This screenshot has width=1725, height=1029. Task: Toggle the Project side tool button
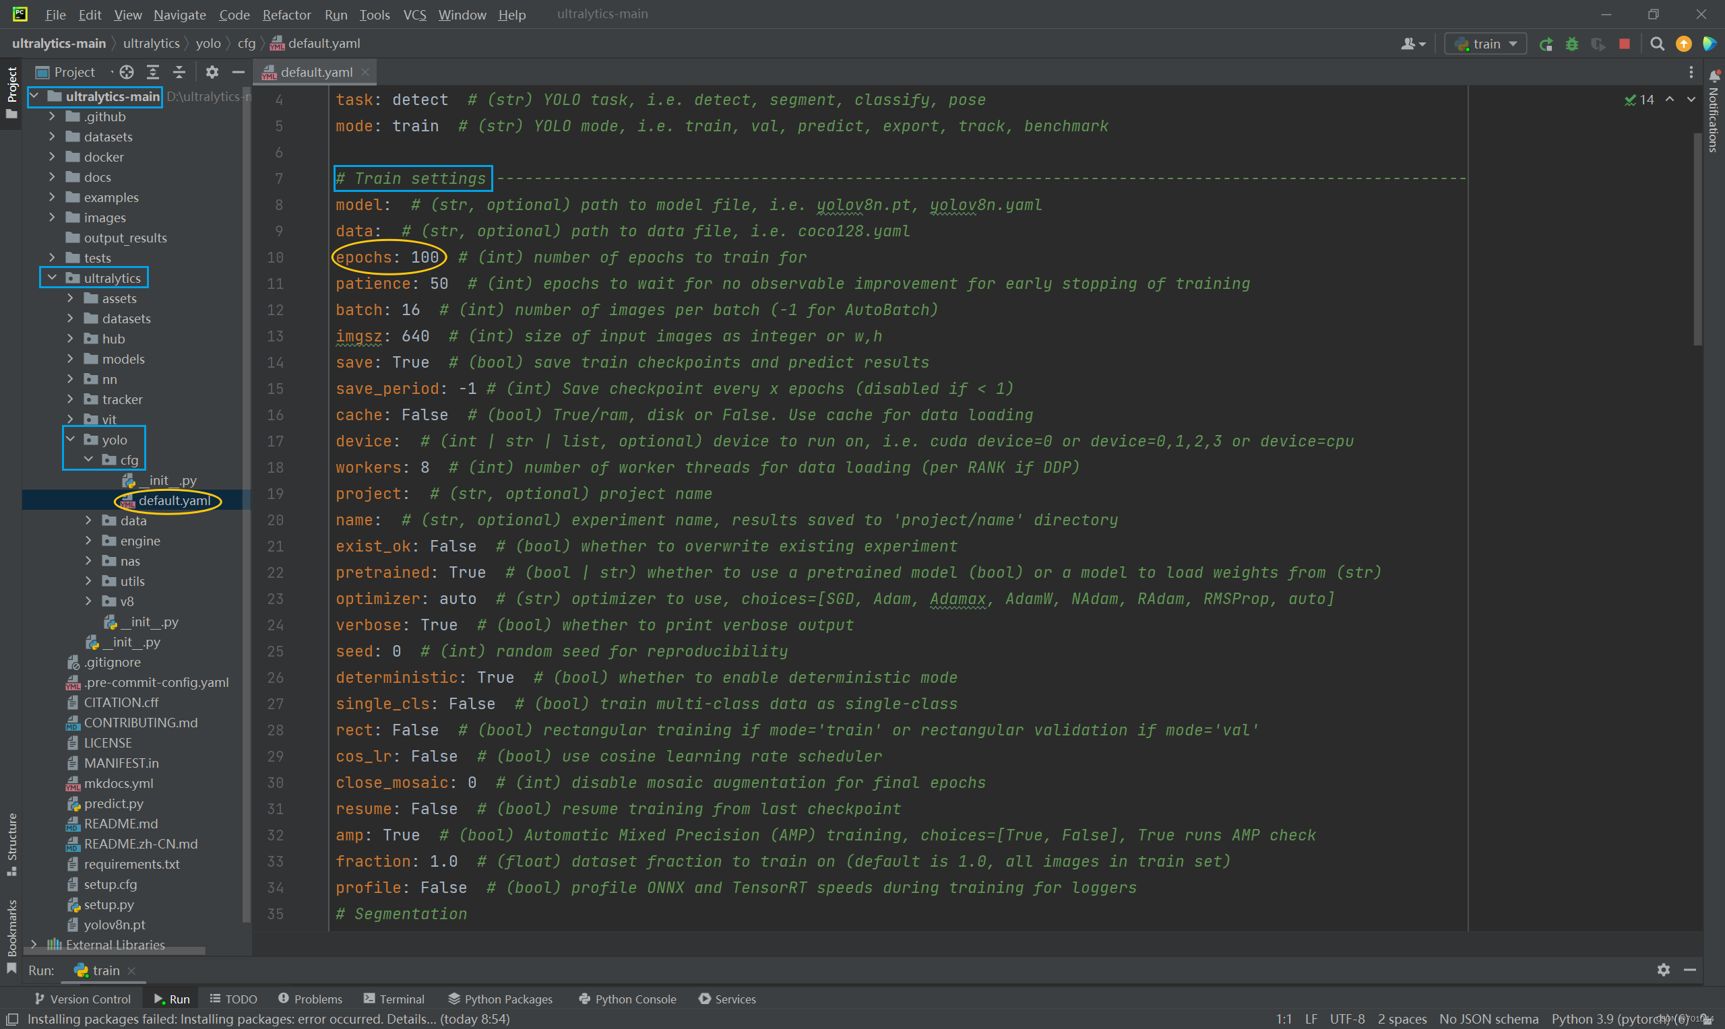point(11,92)
